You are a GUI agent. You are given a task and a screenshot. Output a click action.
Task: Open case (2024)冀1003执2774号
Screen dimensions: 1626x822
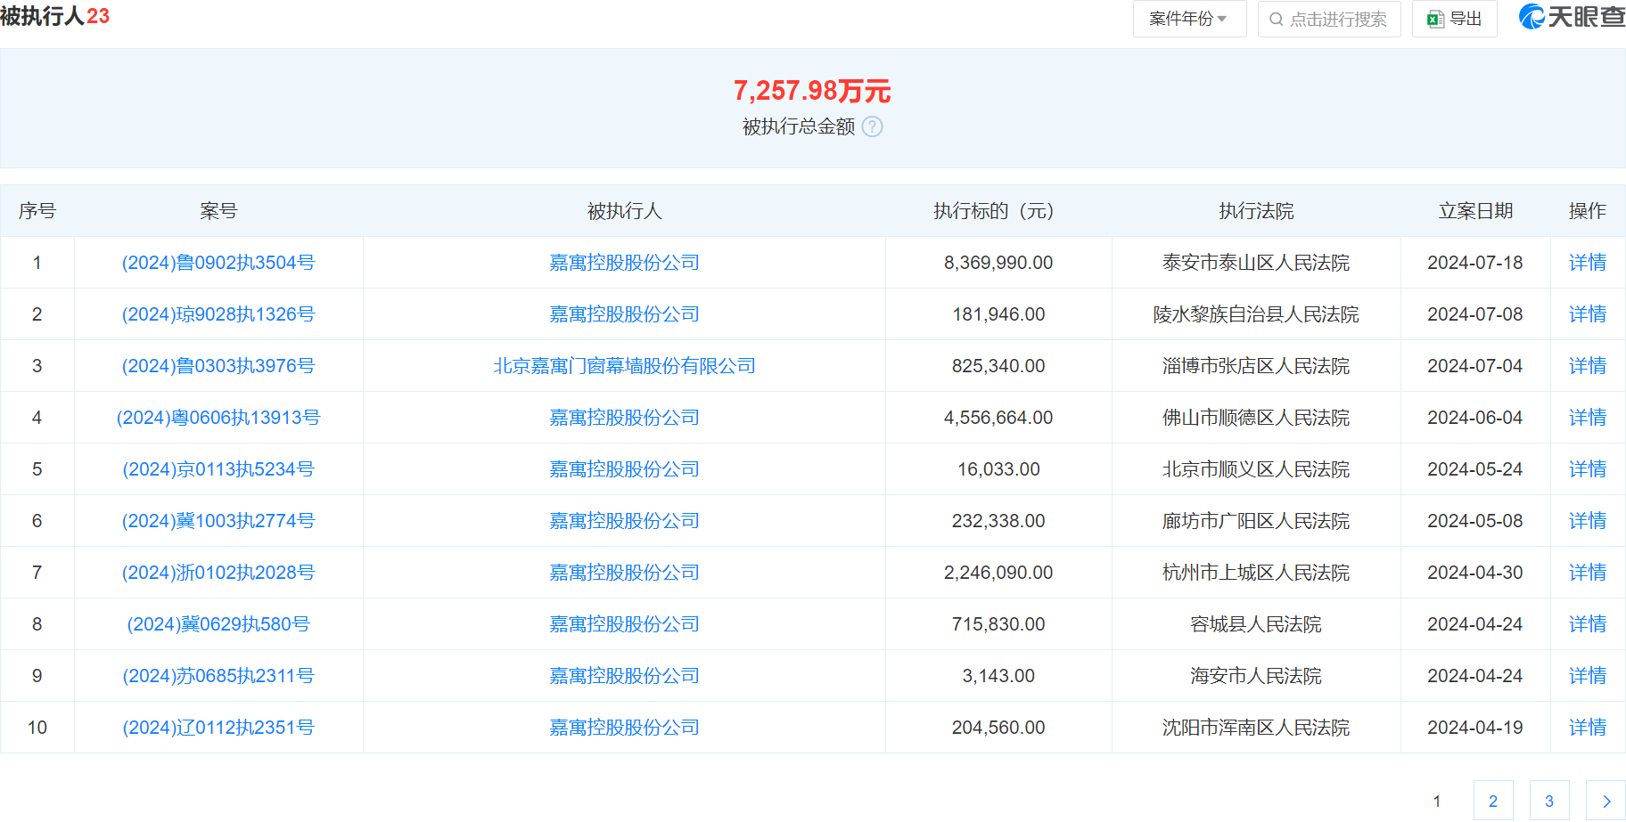(x=218, y=521)
